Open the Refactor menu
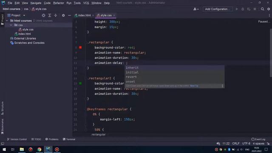The width and height of the screenshot is (272, 153). point(59,3)
